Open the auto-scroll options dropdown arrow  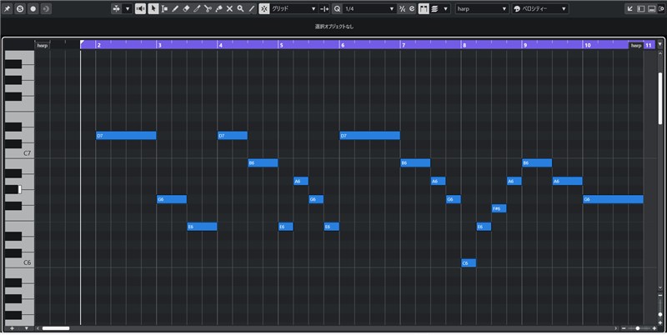pyautogui.click(x=128, y=8)
